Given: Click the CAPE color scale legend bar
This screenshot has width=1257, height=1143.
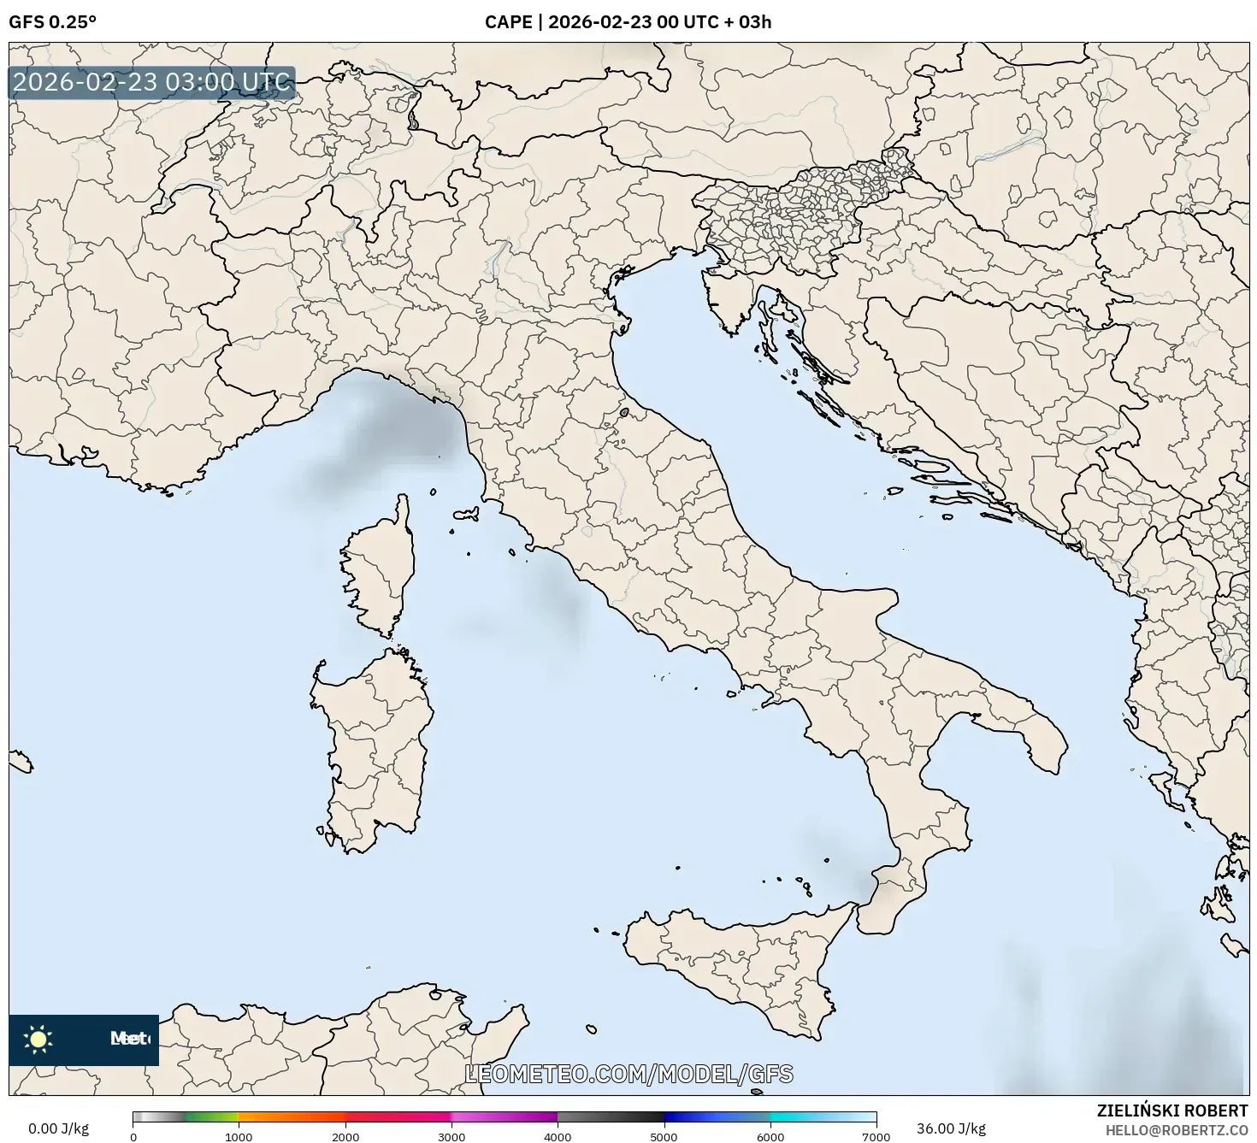Looking at the screenshot, I should pos(505,1118).
